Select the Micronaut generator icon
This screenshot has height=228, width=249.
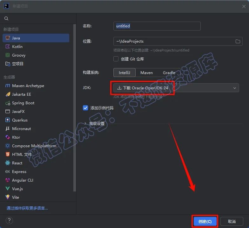[x=8, y=128]
